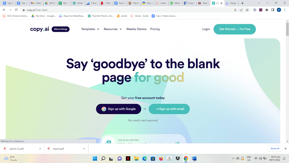This screenshot has height=163, width=289.
Task: Reload the page using the refresh icon
Action: click(x=16, y=10)
